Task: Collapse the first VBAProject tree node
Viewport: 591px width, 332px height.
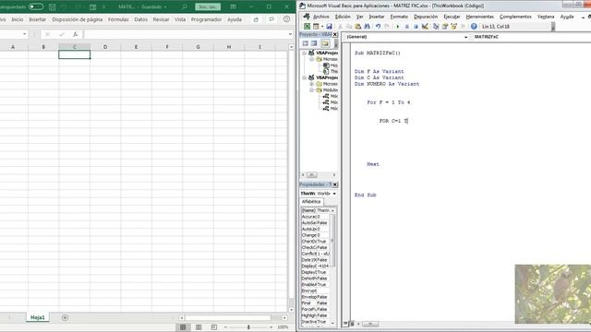Action: point(305,53)
